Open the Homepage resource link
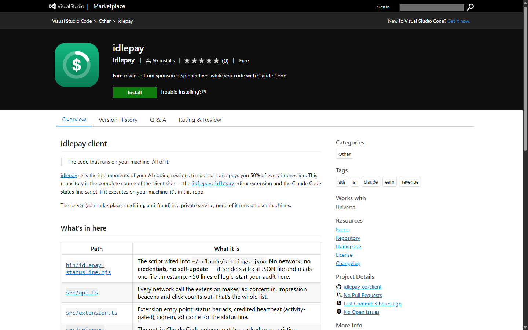Screen dimensions: 528x330 (x=348, y=247)
